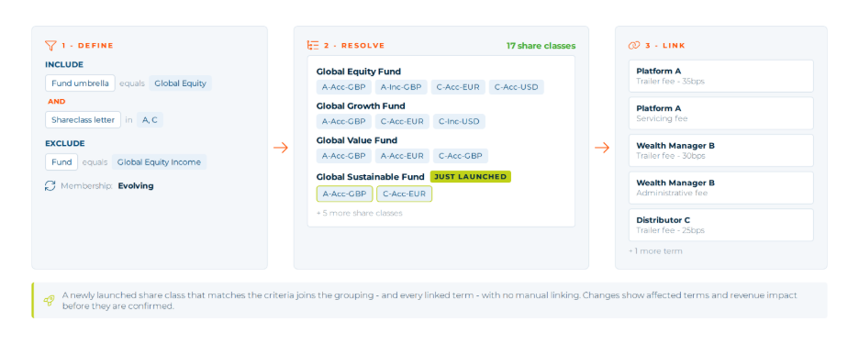Viewport: 859px width, 344px height.
Task: Click the rocket icon in the bottom note
Action: point(50,300)
